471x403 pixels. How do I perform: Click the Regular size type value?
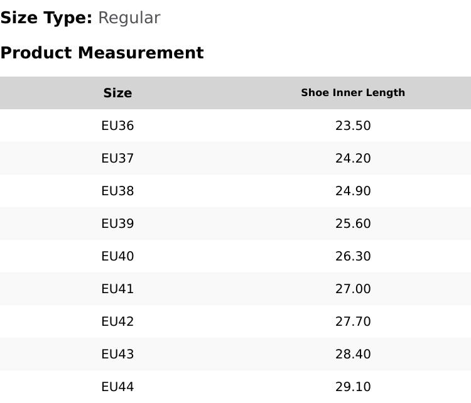pyautogui.click(x=129, y=18)
